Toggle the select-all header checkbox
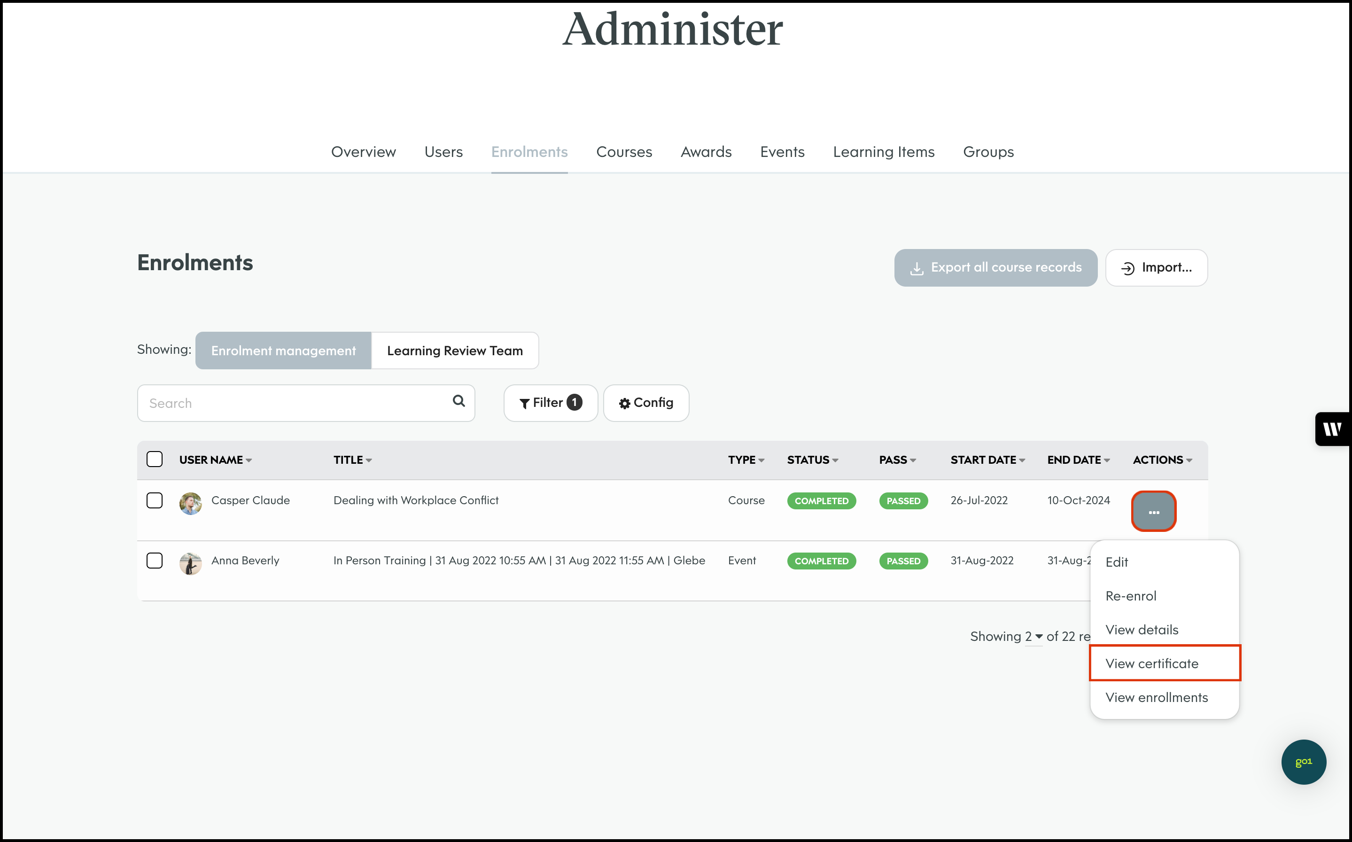 point(154,459)
